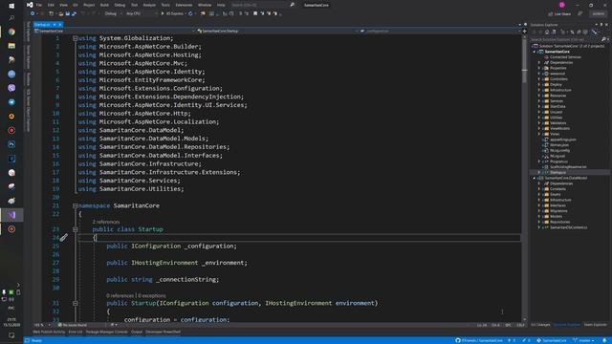Switch to the Team Explorer tab
This screenshot has height=344, width=612.
595,325
